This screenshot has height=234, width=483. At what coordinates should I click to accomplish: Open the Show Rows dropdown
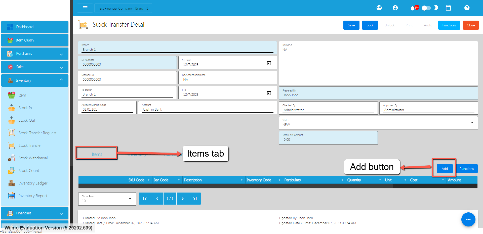(x=130, y=199)
